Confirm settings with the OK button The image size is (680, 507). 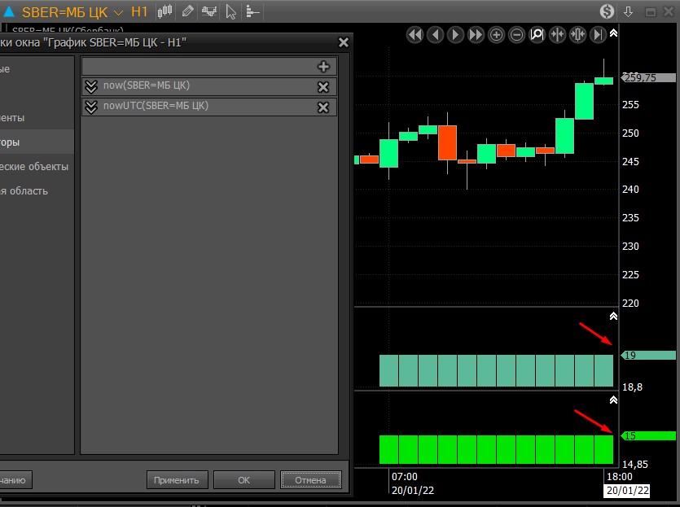click(243, 480)
